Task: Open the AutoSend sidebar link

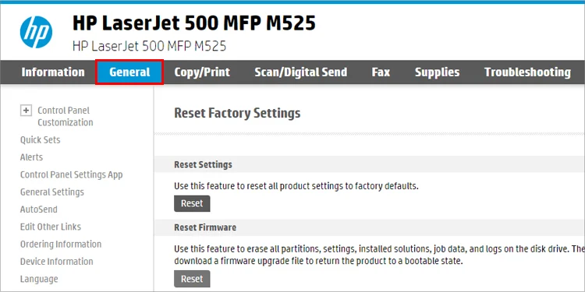Action: tap(39, 209)
